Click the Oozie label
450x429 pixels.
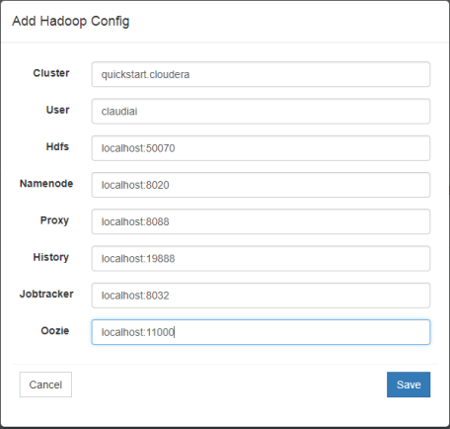[55, 330]
